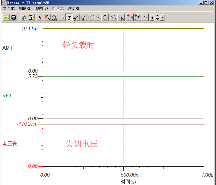The height and width of the screenshot is (185, 216).
Task: Open the 编辑 menu
Action: [25, 8]
